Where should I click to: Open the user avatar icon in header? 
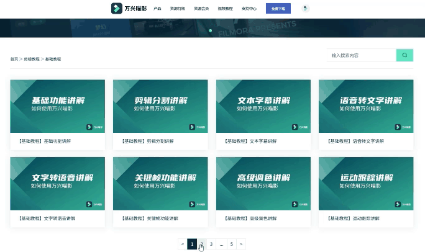[x=306, y=9]
